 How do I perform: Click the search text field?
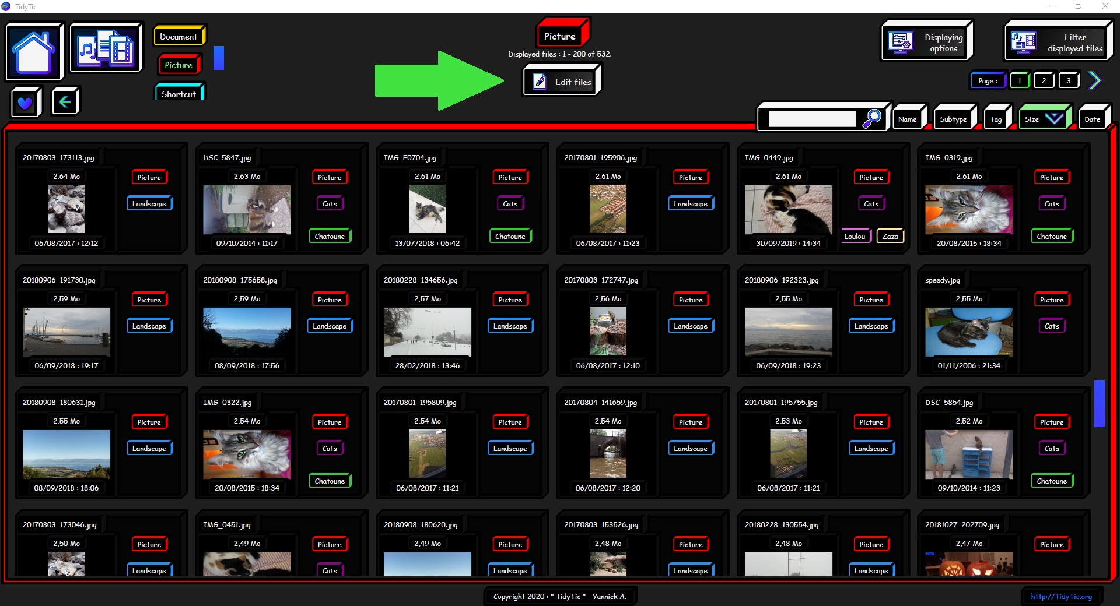[812, 118]
